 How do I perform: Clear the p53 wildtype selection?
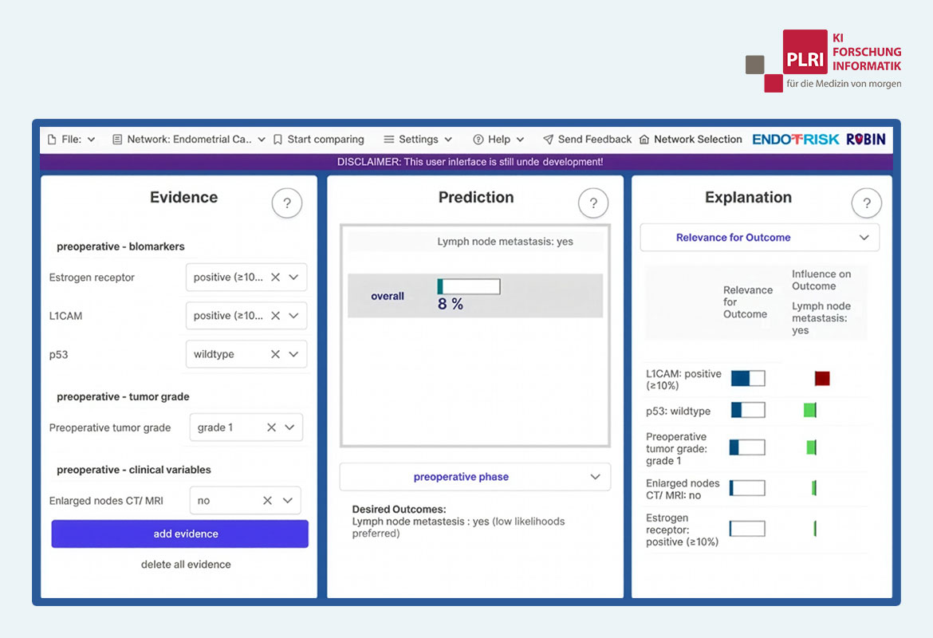click(x=275, y=354)
